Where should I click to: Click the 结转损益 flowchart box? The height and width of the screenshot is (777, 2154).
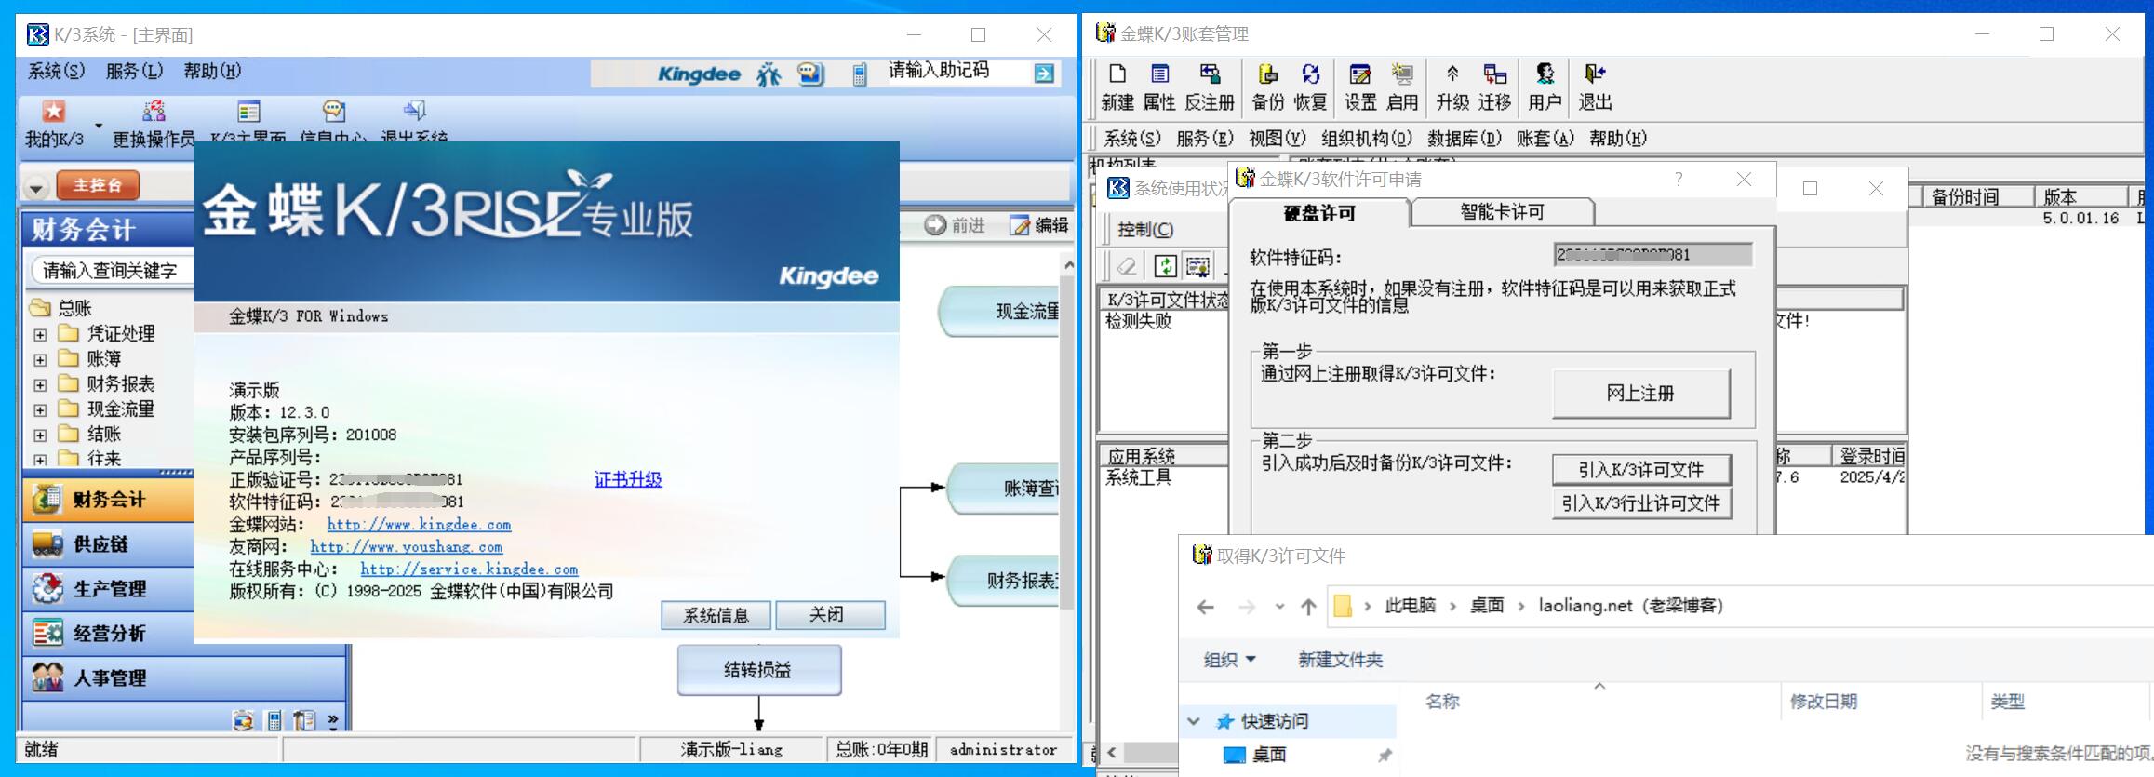point(758,670)
